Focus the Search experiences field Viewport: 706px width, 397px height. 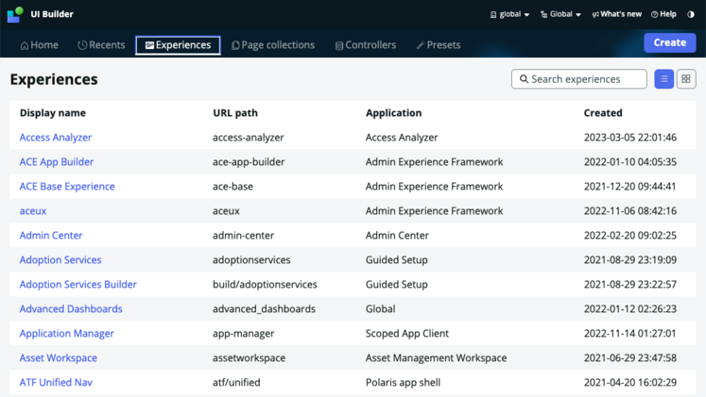click(579, 79)
